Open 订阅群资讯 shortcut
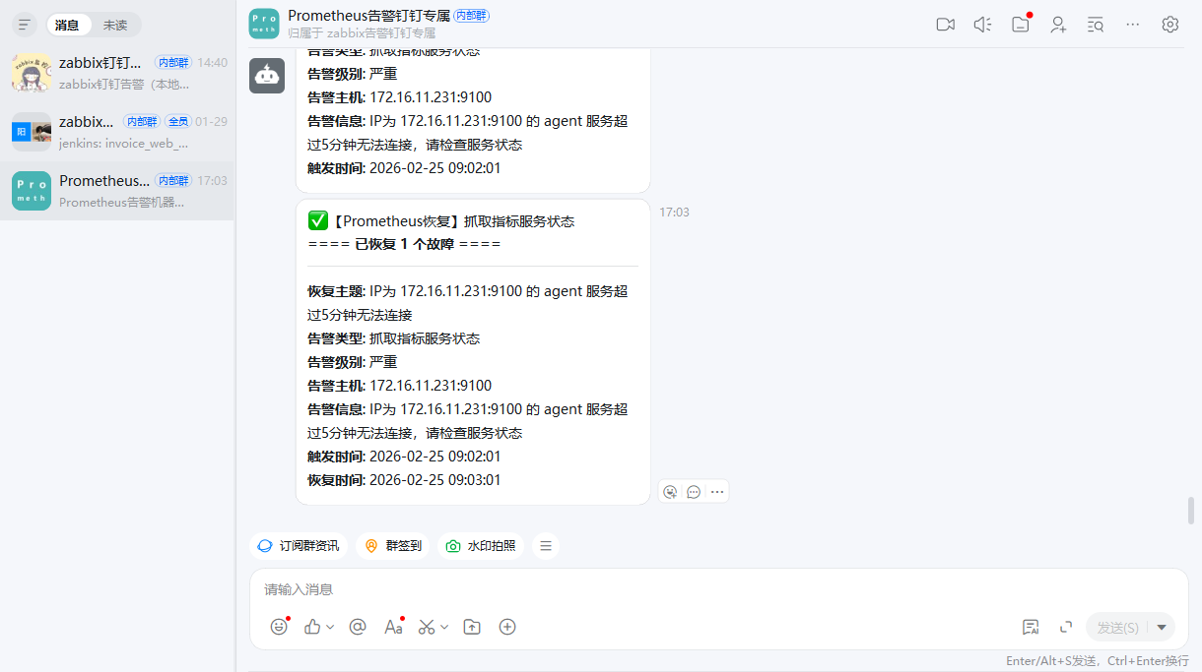Viewport: 1202px width, 672px height. point(299,546)
